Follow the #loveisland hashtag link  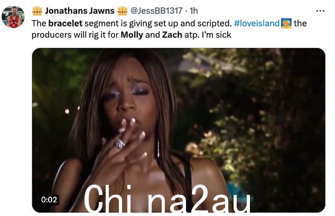[x=257, y=23]
